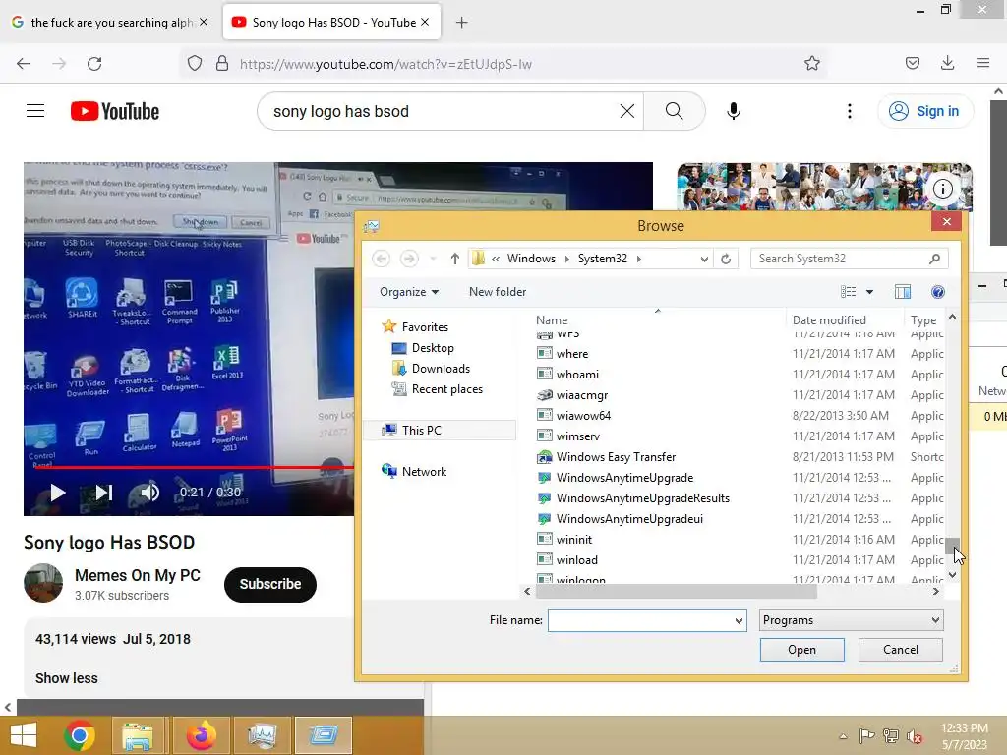1007x755 pixels.
Task: Click the Windows breadcrumb in the path
Action: pos(531,259)
